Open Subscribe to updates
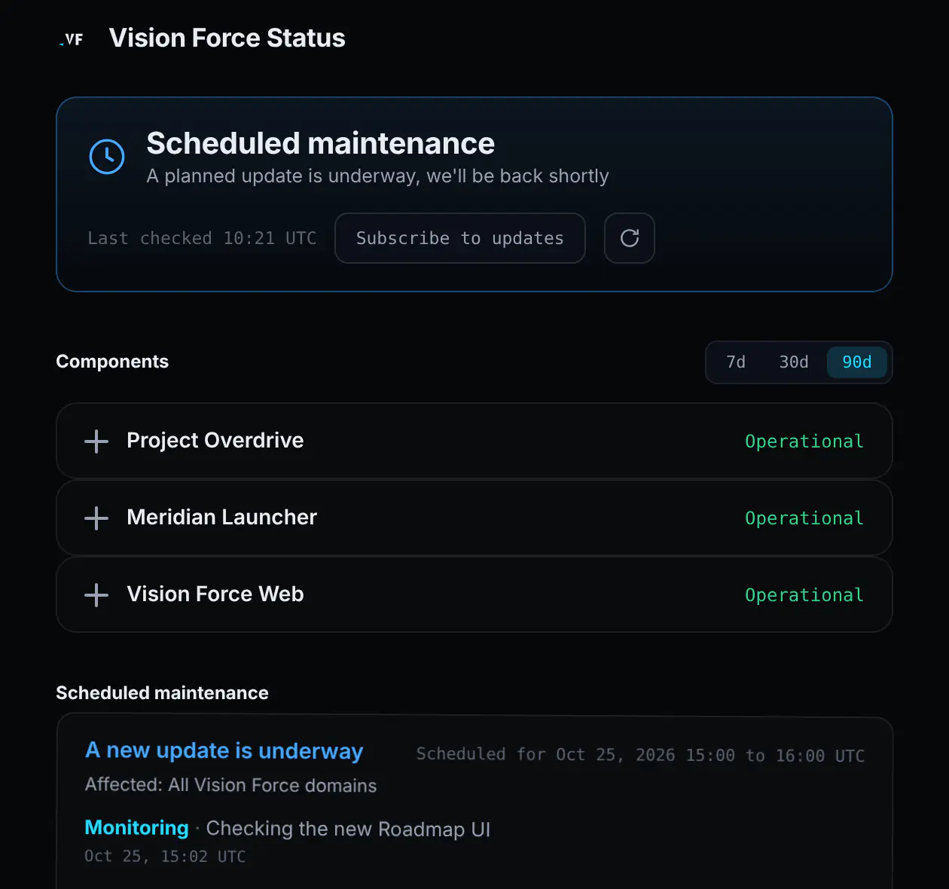The height and width of the screenshot is (889, 949). (460, 238)
